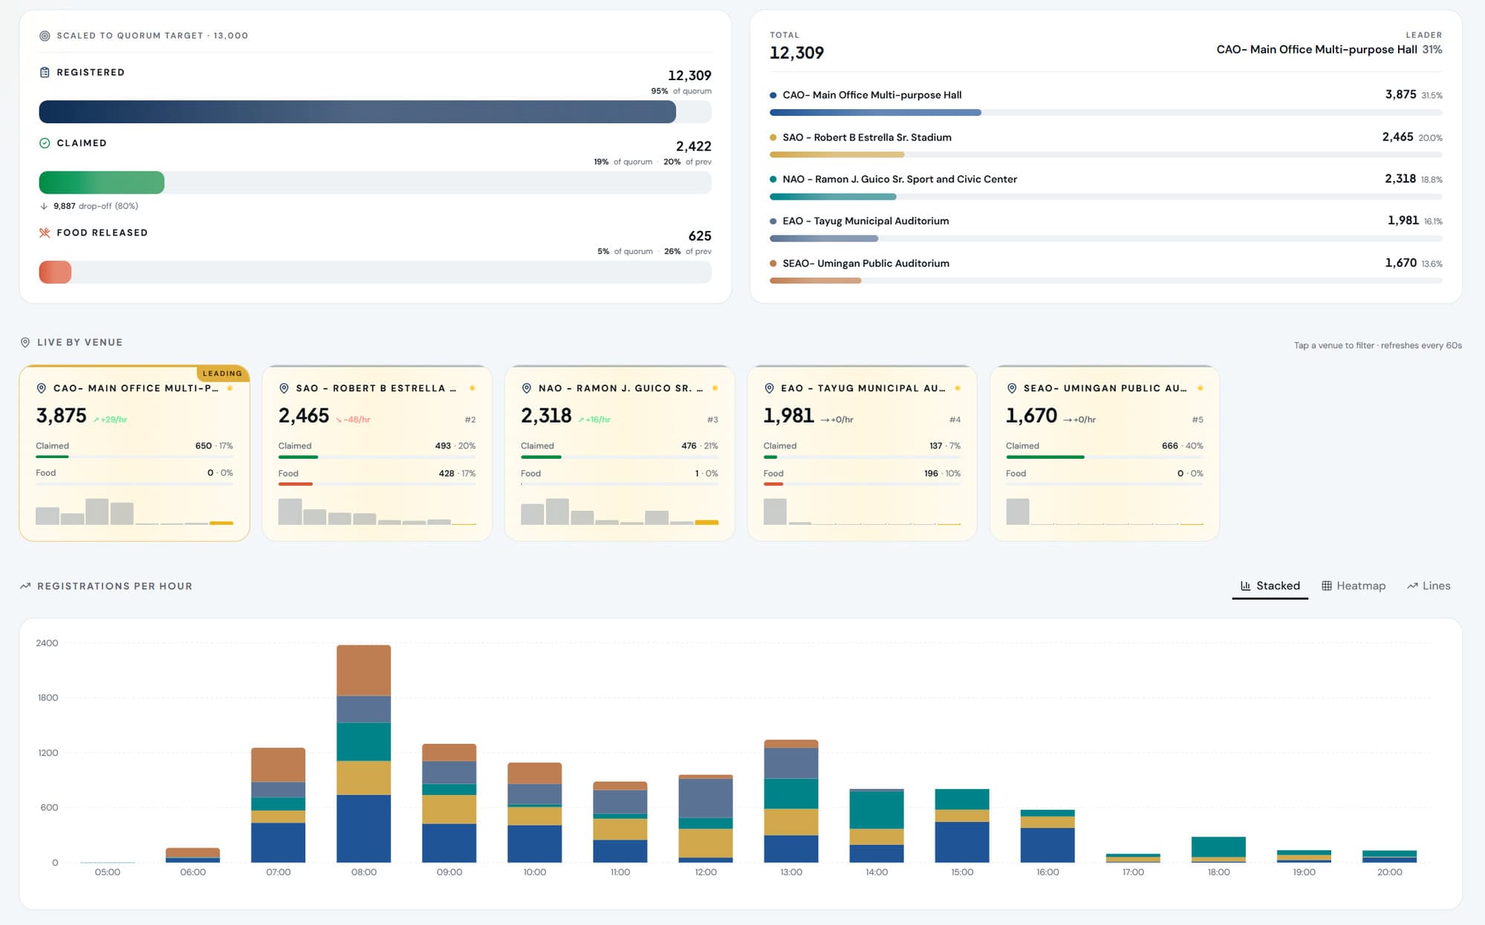Click the yellow status dot on the SEAO card
The width and height of the screenshot is (1485, 925).
(x=1200, y=388)
